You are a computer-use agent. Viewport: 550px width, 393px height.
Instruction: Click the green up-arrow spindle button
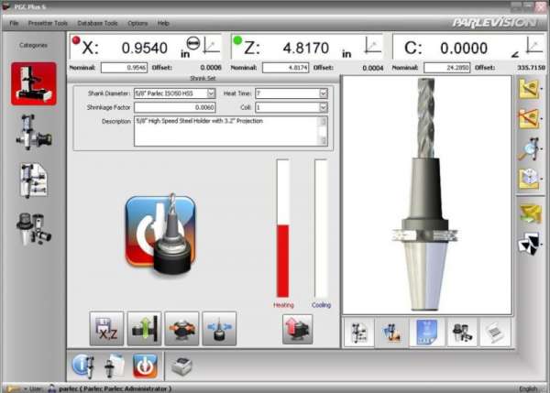pos(144,329)
